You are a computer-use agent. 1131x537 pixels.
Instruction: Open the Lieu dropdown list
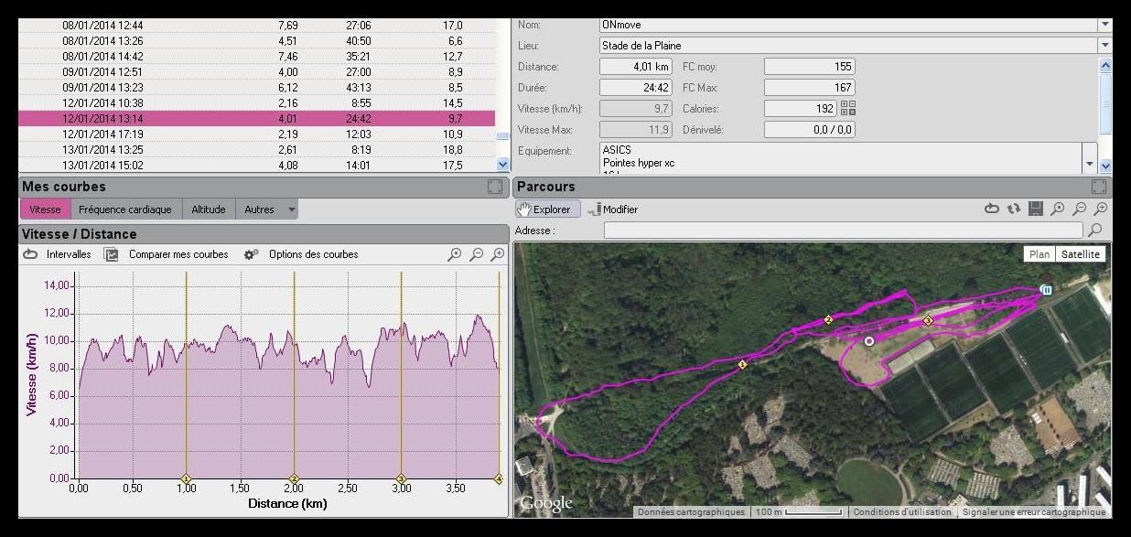[1104, 45]
